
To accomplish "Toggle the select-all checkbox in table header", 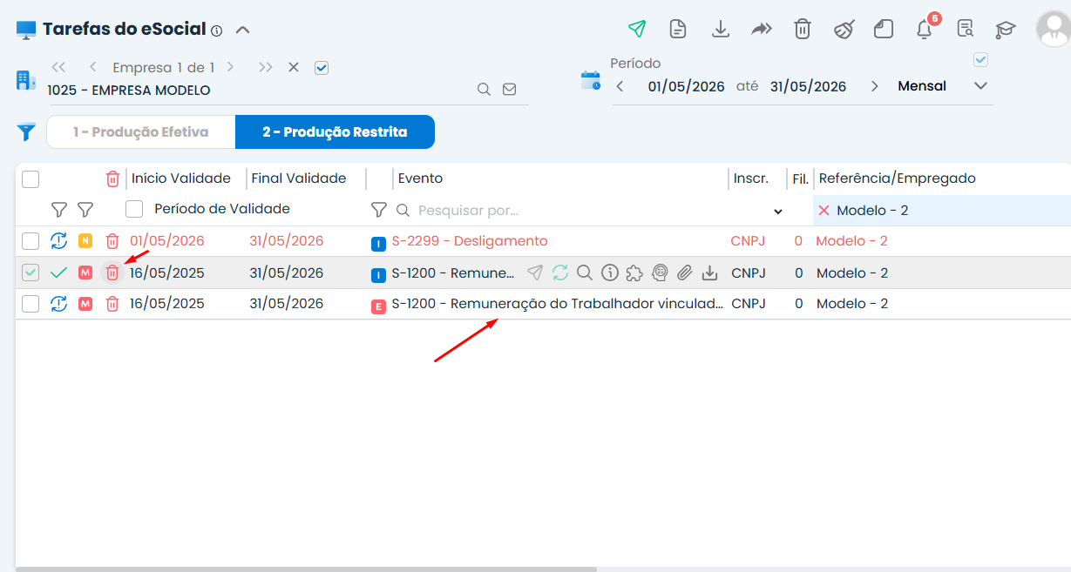I will tap(31, 179).
